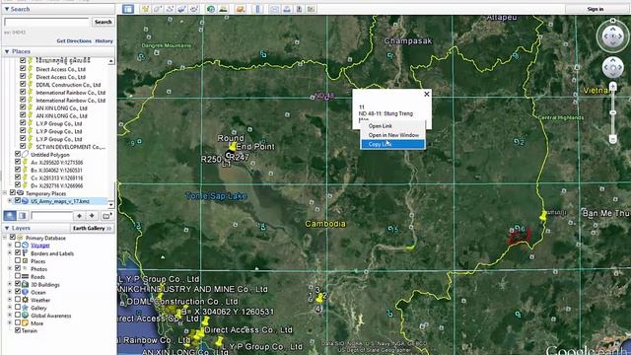
Task: Click the Add Image Overlay tool
Action: (181, 9)
